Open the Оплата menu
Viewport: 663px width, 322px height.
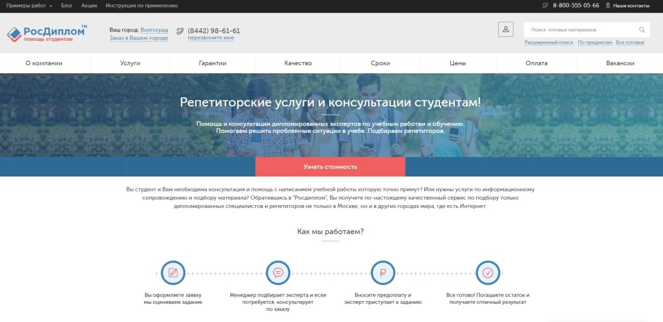pyautogui.click(x=536, y=63)
